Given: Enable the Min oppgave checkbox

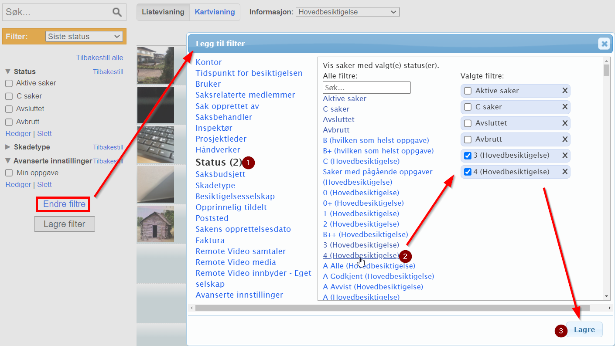Looking at the screenshot, I should coord(9,173).
